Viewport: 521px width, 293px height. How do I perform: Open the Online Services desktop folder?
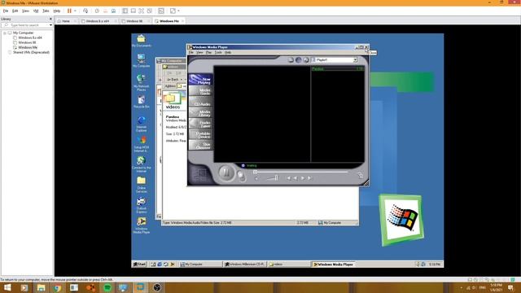(141, 185)
